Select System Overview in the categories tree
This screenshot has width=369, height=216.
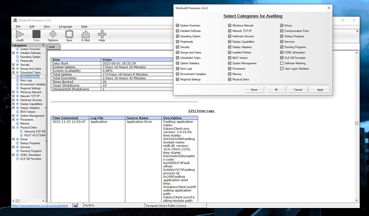click(30, 49)
